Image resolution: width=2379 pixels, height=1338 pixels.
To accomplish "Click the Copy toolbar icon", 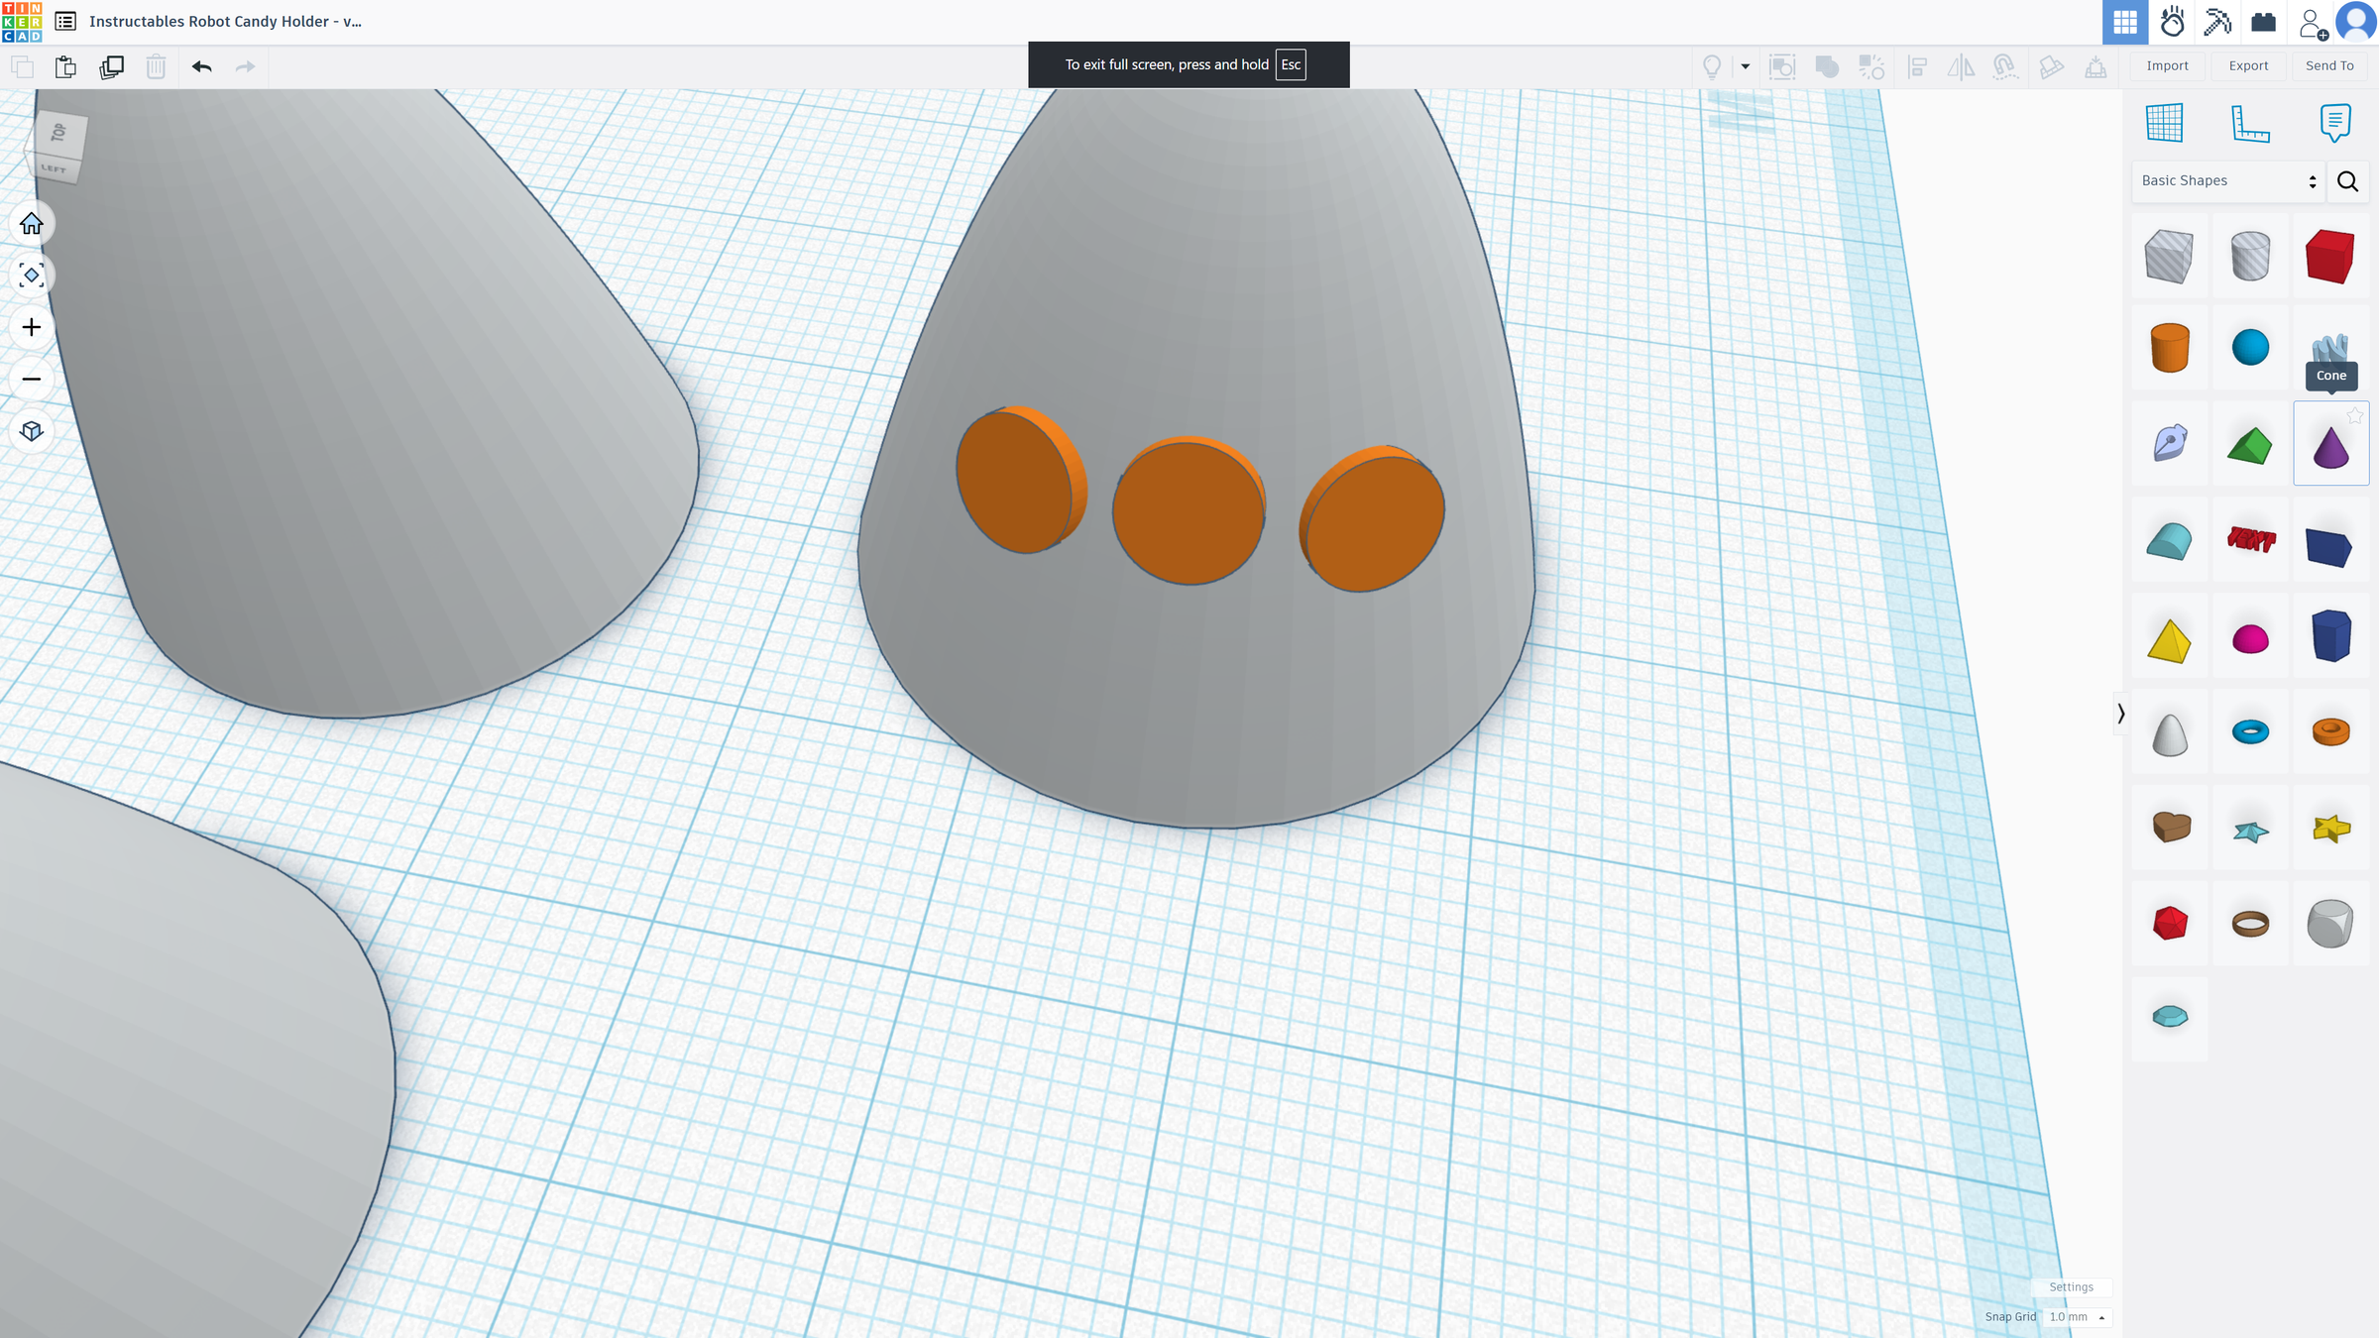I will coord(22,66).
